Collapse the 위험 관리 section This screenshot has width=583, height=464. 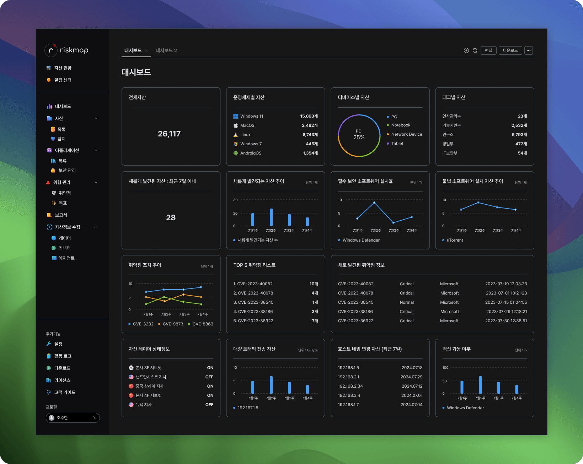(x=96, y=182)
